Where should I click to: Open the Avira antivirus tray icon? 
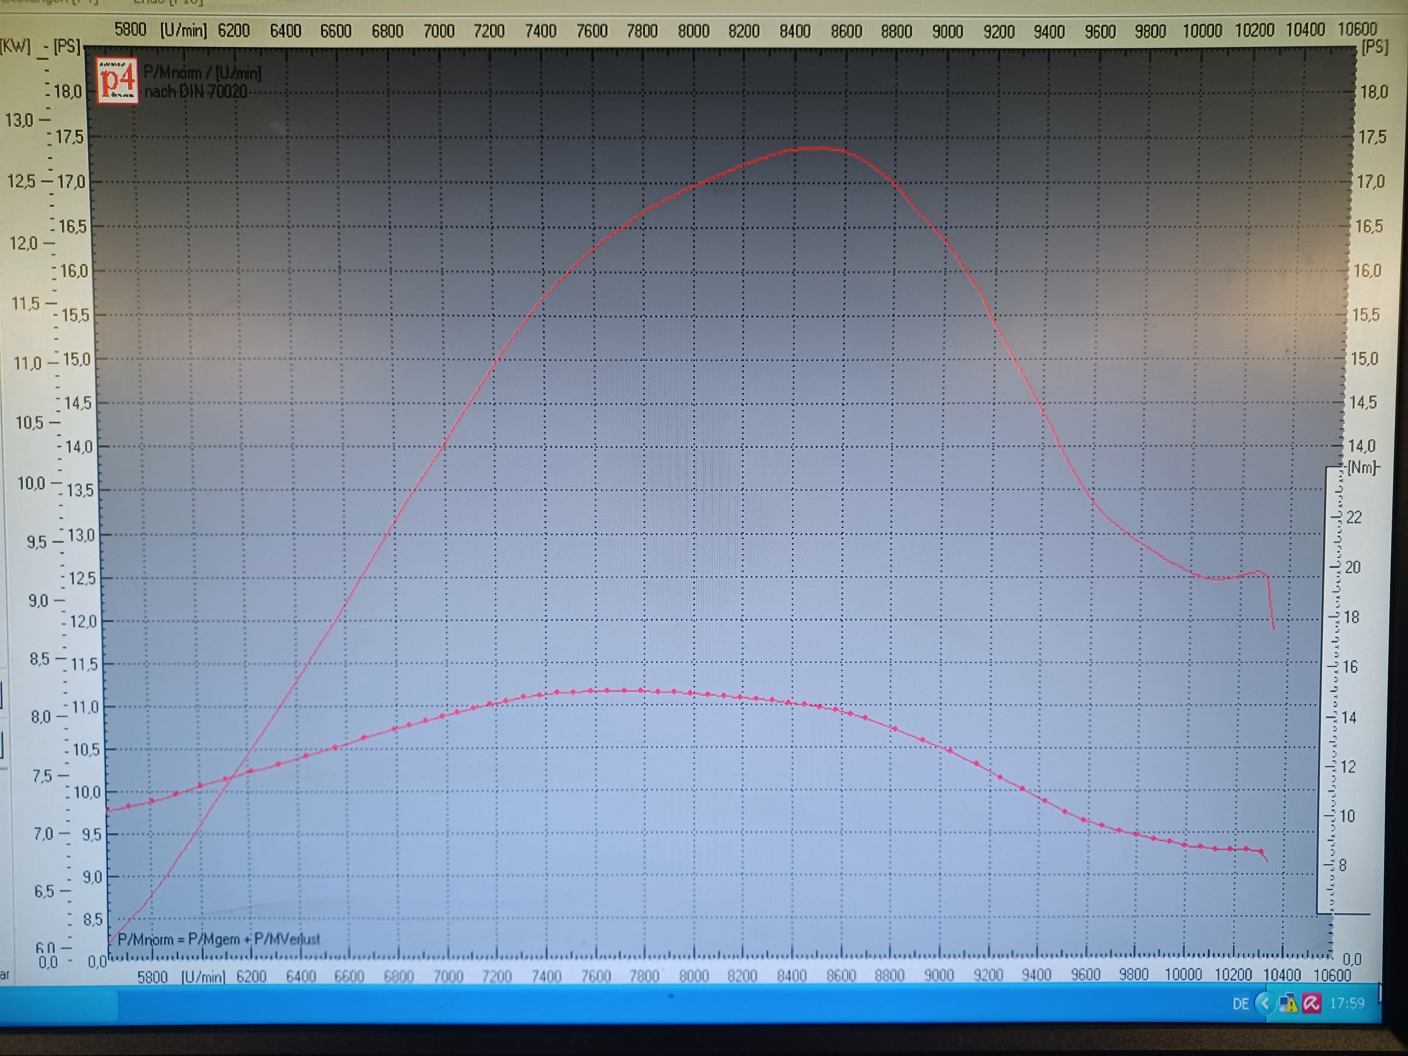pos(1311,1004)
